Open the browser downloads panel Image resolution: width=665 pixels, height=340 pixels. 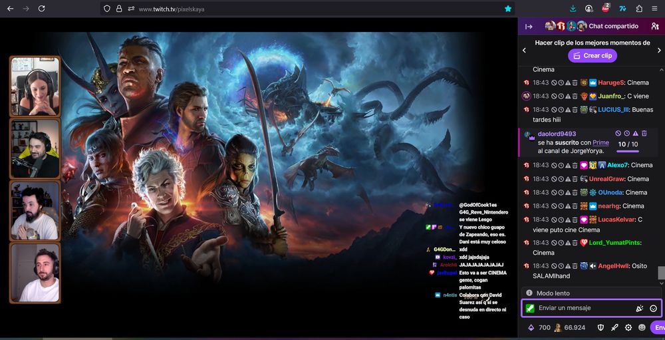(x=573, y=9)
